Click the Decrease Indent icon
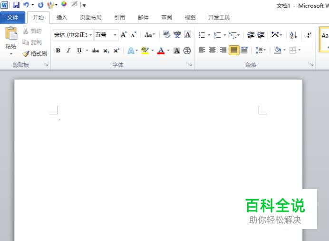The height and width of the screenshot is (241, 329). 251,35
